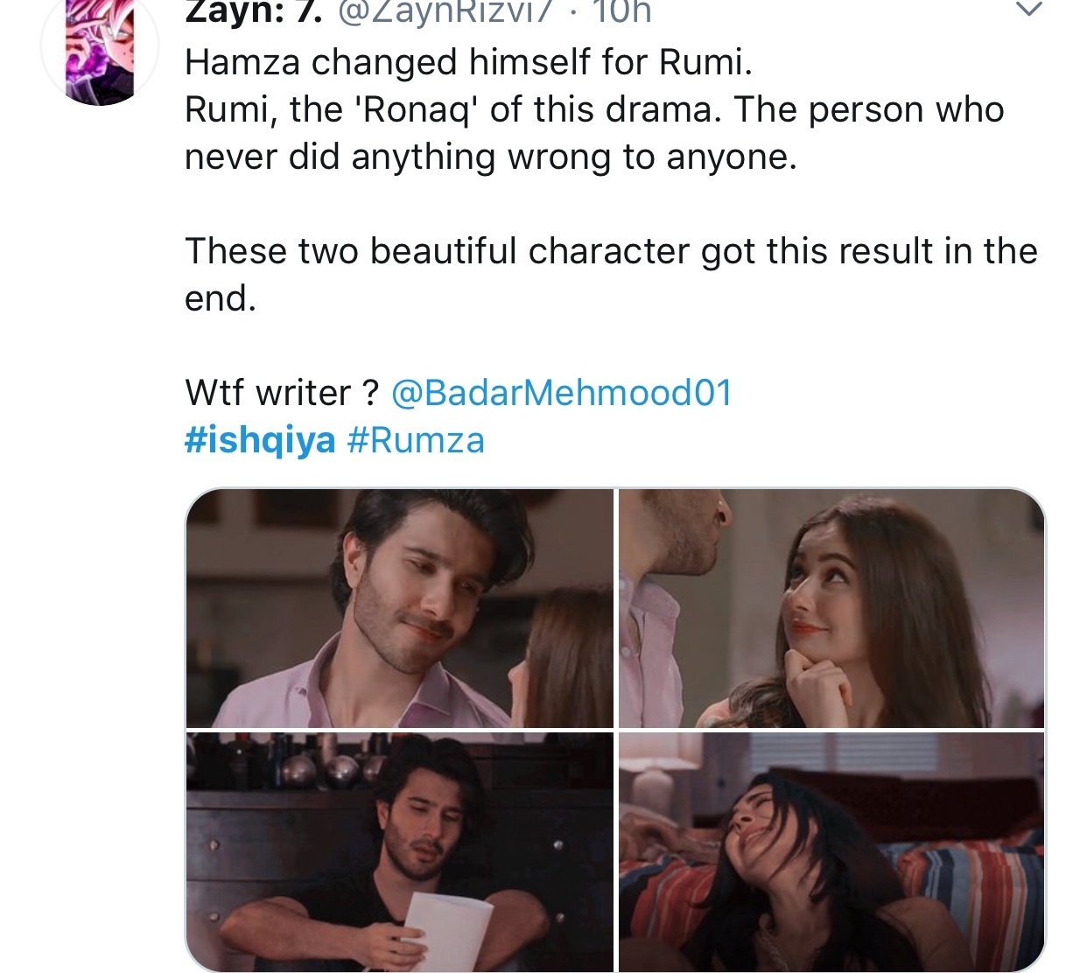Open the 10h tweet timestamp
This screenshot has height=973, width=1087.
pos(622,11)
